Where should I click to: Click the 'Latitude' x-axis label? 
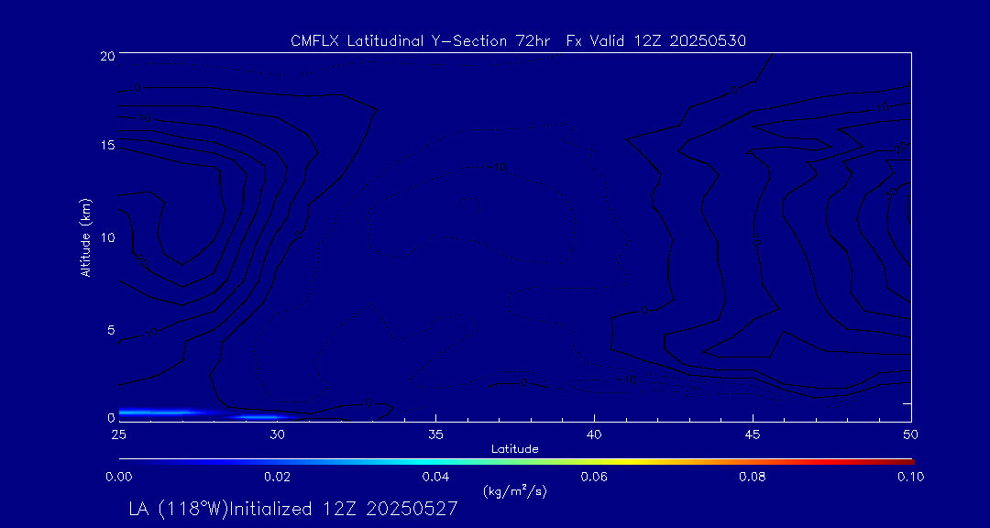tap(514, 449)
